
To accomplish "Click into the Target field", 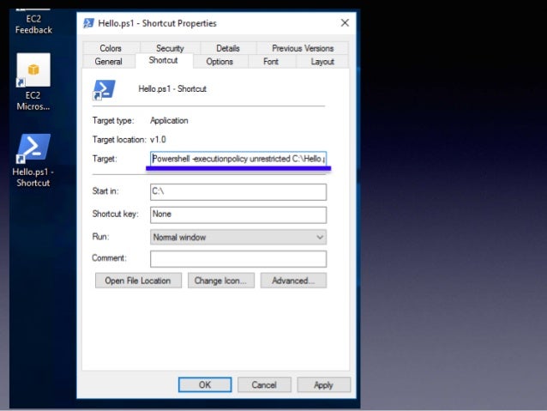I will [x=238, y=159].
